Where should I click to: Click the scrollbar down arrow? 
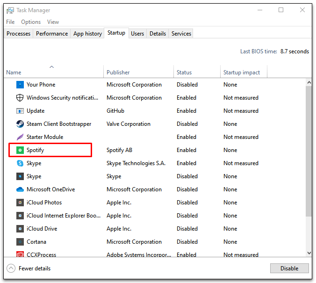click(309, 253)
